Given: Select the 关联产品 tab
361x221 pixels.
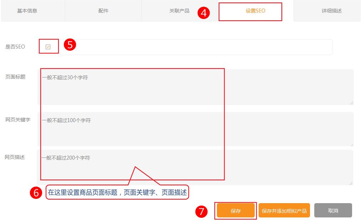Looking at the screenshot, I should click(x=179, y=11).
